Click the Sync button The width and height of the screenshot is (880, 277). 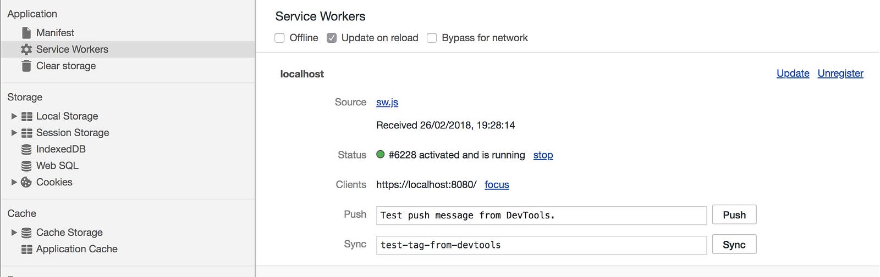tap(734, 245)
